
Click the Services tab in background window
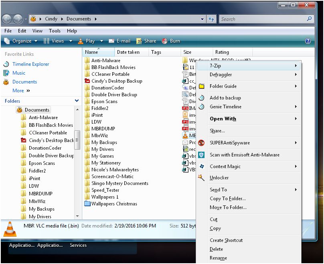[x=78, y=245]
